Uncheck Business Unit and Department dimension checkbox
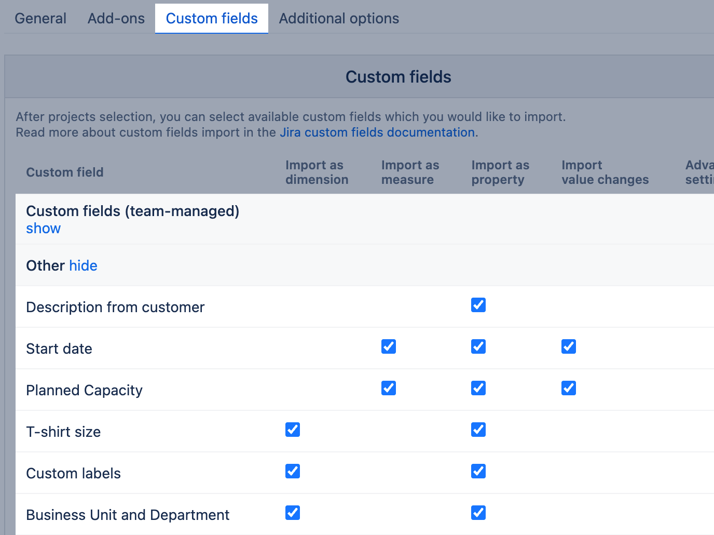Screen dimensions: 714x535 [x=293, y=513]
